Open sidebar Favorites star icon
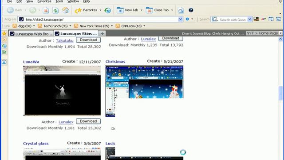The image size is (284, 160). (x=4, y=33)
